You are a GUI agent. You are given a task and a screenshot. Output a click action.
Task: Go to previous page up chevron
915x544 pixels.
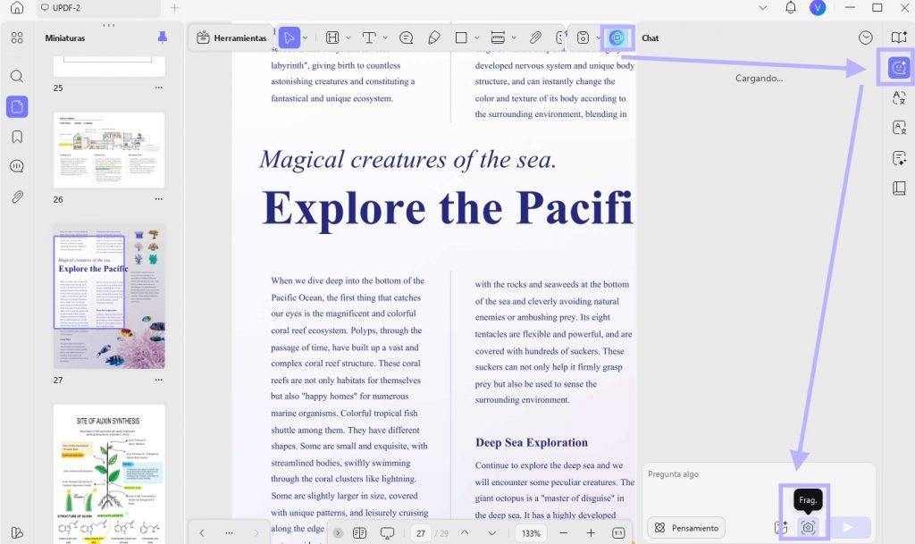click(x=465, y=533)
